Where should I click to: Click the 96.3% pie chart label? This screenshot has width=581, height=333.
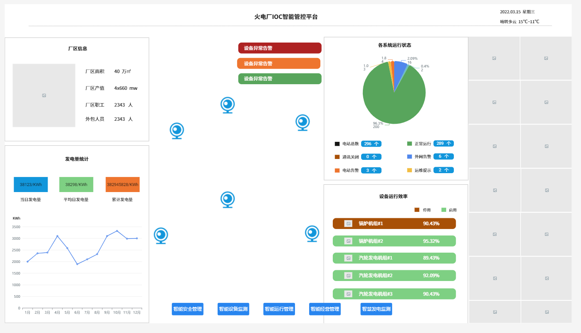point(378,123)
